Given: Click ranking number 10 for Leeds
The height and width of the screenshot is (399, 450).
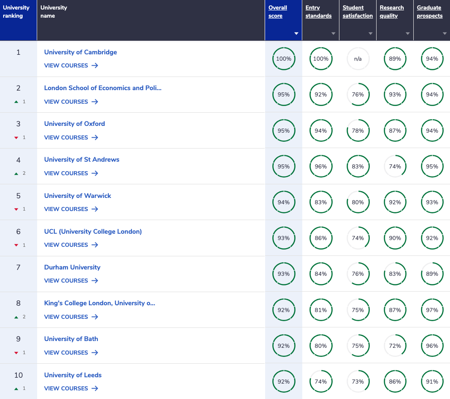Looking at the screenshot, I should [x=19, y=375].
